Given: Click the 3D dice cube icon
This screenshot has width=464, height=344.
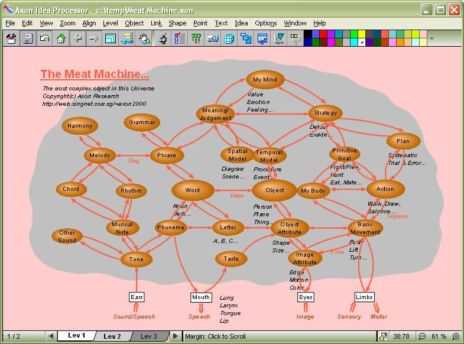Looking at the screenshot, I should point(229,39).
